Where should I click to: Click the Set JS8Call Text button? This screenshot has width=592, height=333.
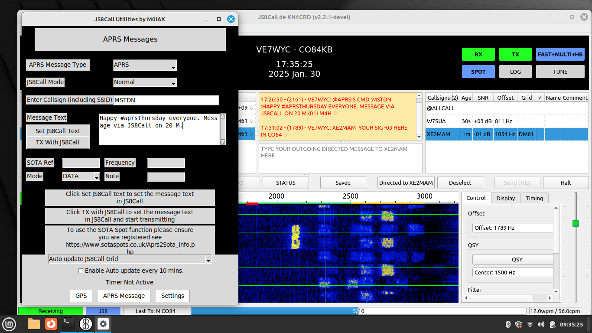click(x=58, y=131)
